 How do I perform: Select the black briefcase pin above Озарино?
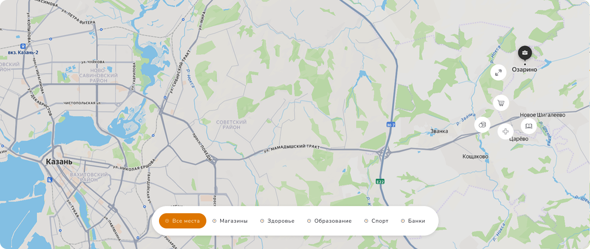tap(525, 54)
